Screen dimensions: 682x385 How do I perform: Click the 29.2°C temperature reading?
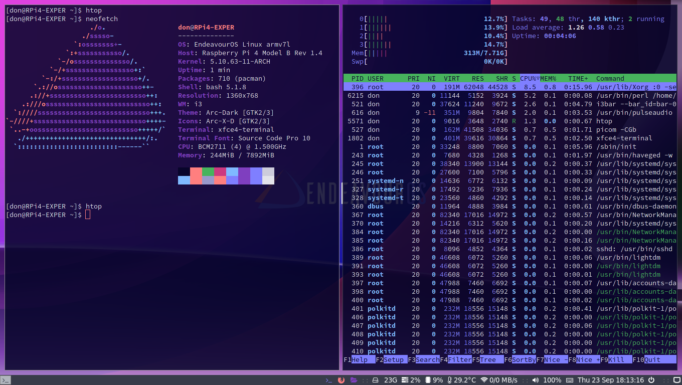[x=465, y=380]
